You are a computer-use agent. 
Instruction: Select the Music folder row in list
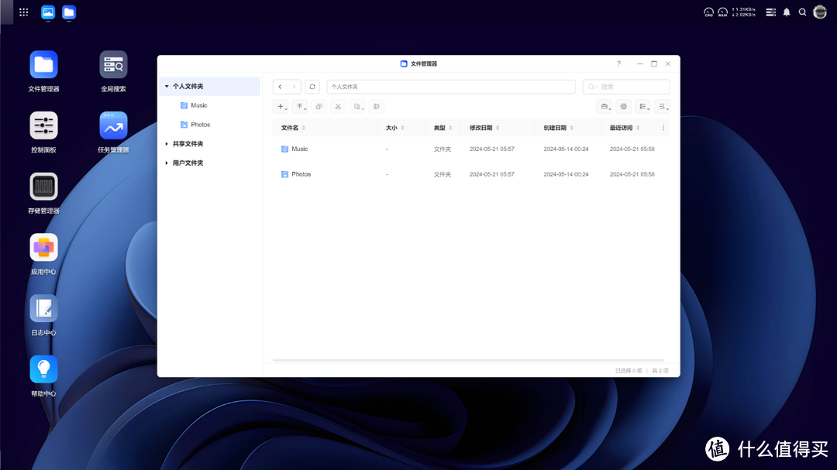300,149
